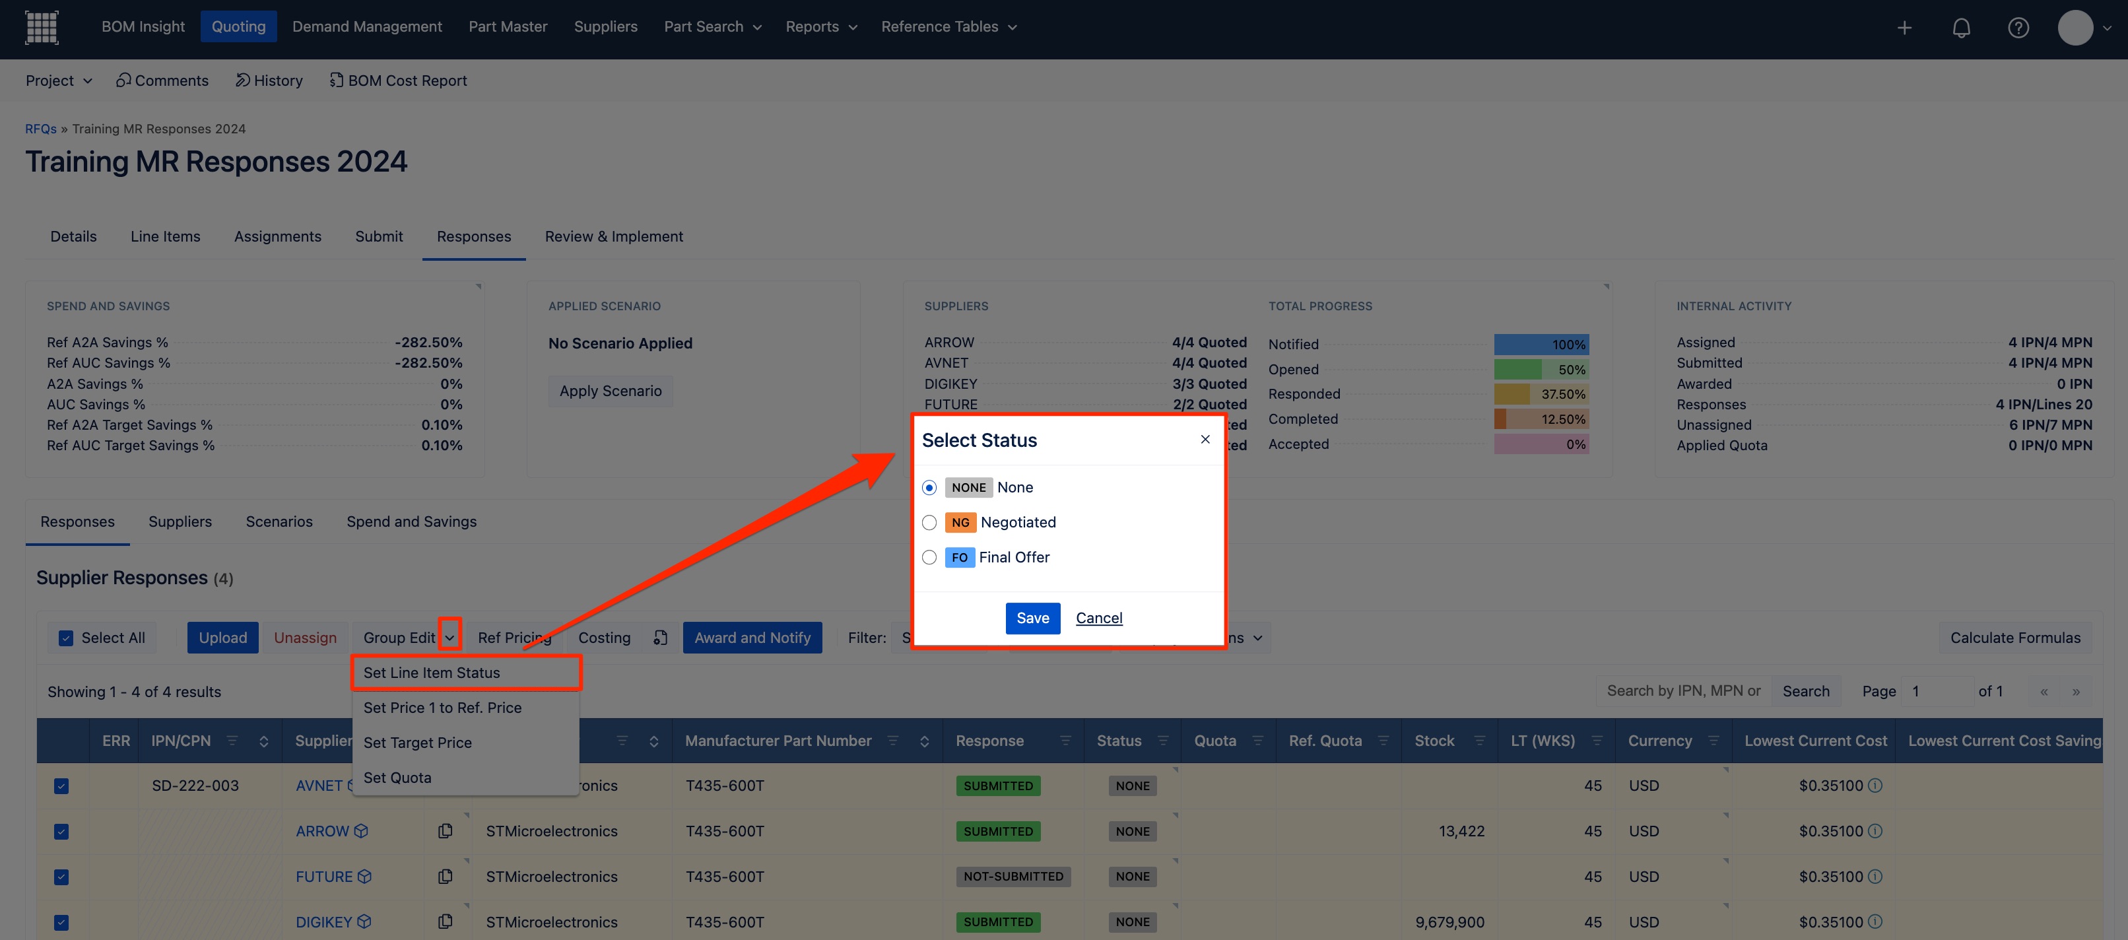Click sort arrows on Manufacturer Part Number column
The height and width of the screenshot is (940, 2128).
coord(924,741)
